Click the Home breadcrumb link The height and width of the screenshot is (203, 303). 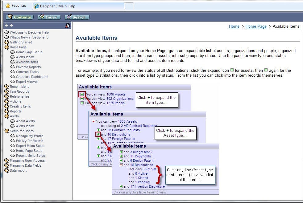[x=234, y=26]
